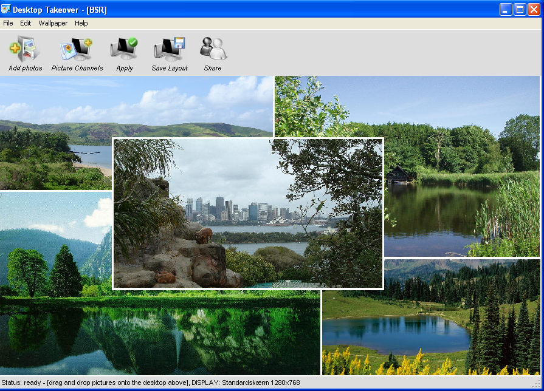This screenshot has width=544, height=391.
Task: Click the Share people icon
Action: 213,49
